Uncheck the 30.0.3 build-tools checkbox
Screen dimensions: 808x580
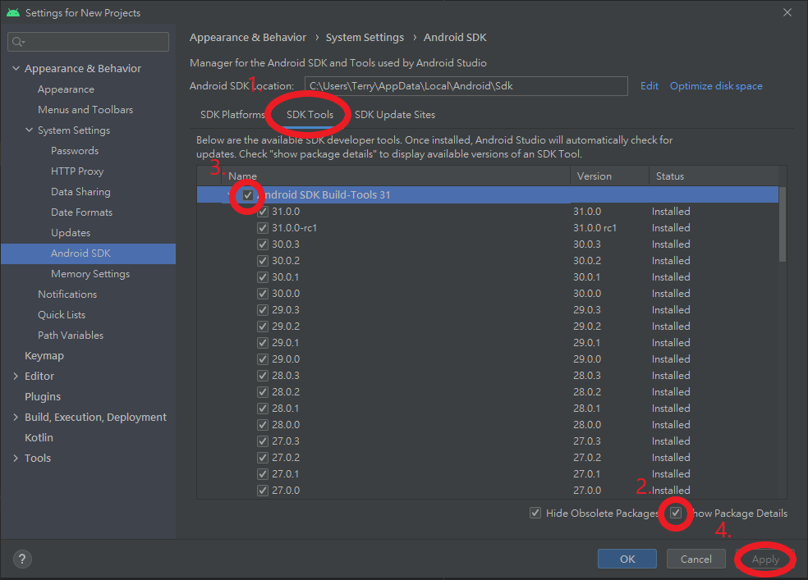pyautogui.click(x=263, y=244)
